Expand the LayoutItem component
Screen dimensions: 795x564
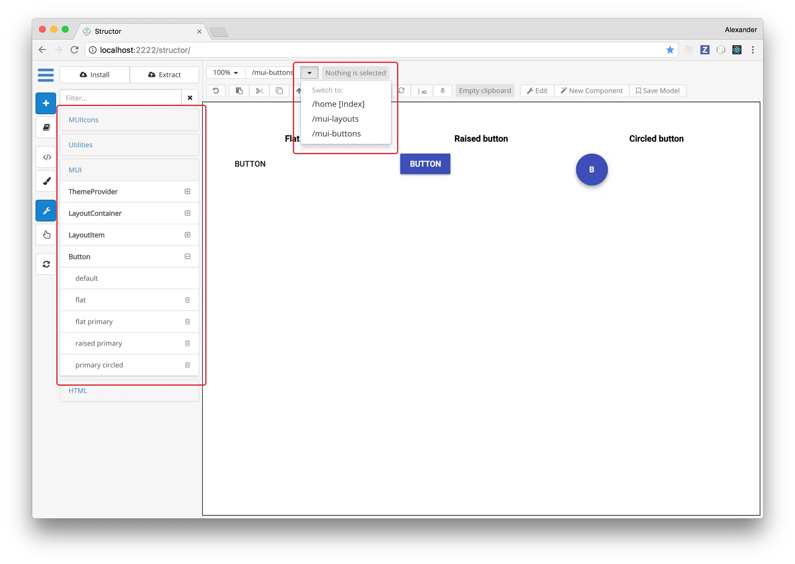[x=188, y=235]
